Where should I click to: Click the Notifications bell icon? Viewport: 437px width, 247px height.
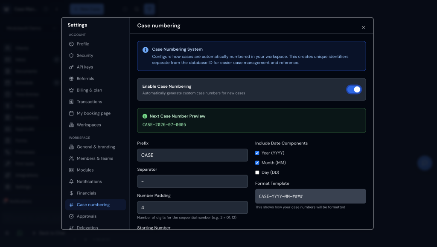pos(71,181)
